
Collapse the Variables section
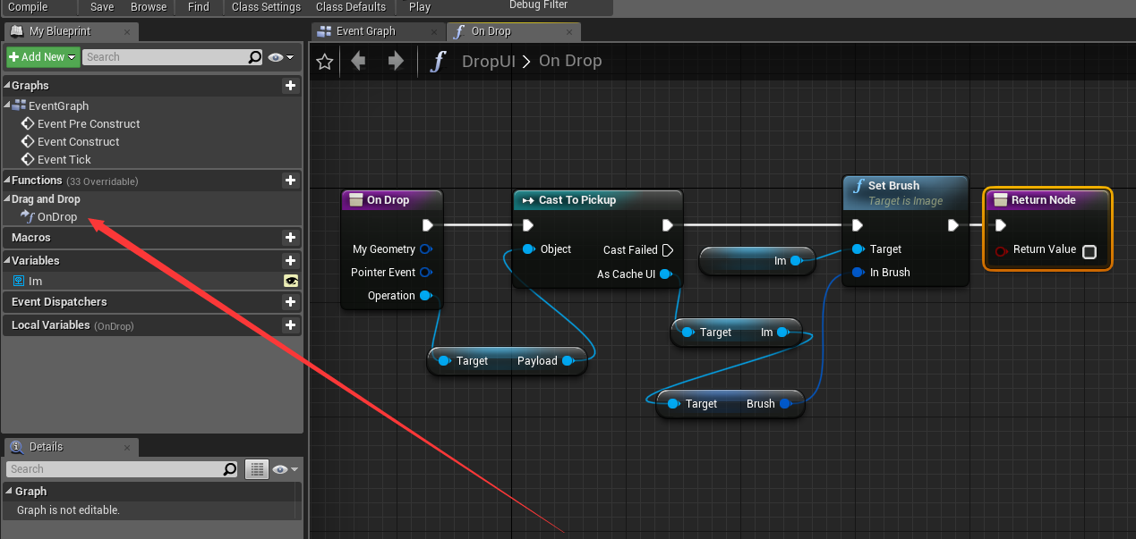(x=7, y=260)
